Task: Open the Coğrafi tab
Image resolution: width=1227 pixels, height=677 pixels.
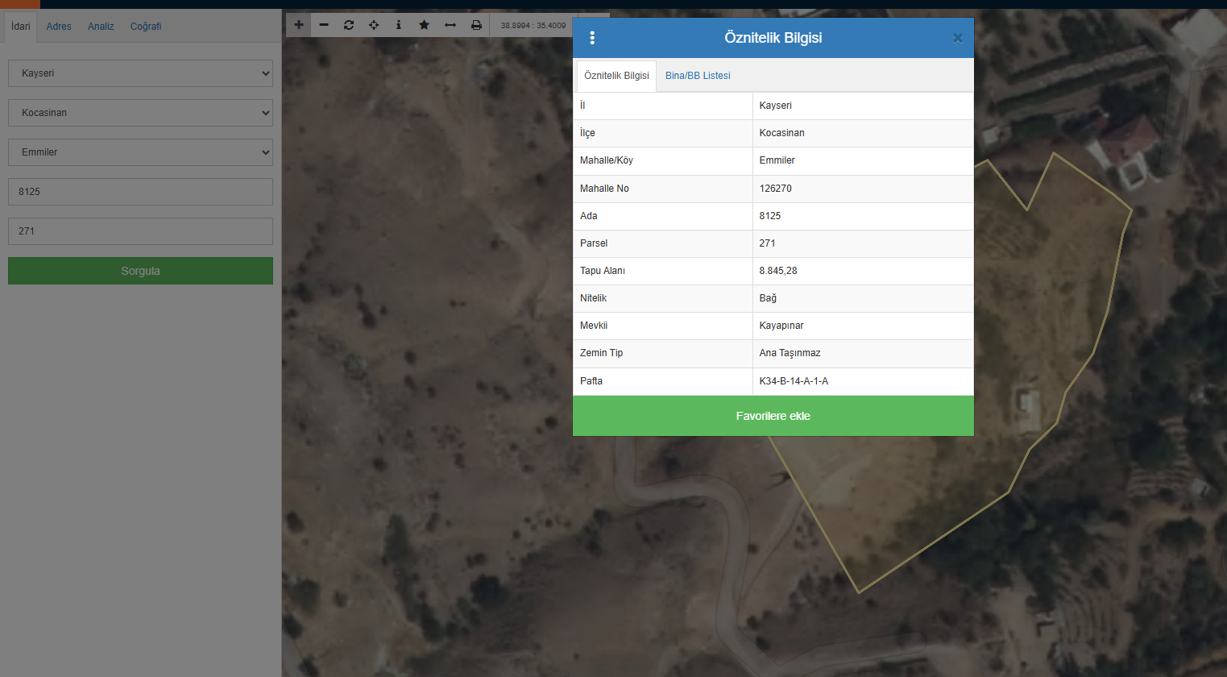Action: pos(146,27)
